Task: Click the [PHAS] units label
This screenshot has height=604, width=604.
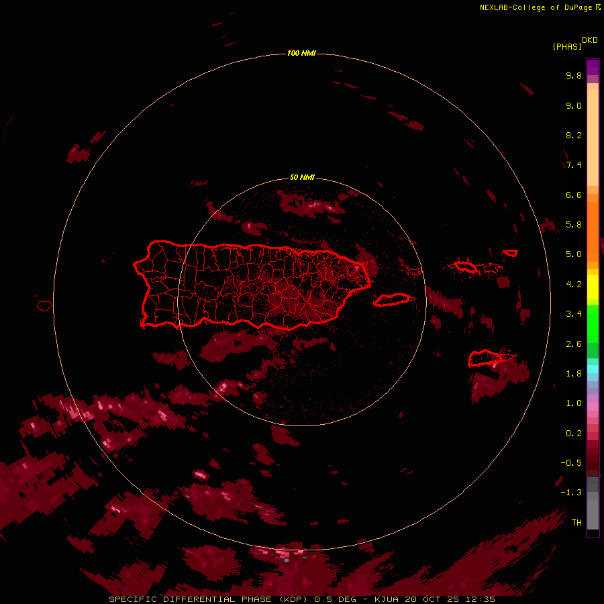Action: [567, 46]
